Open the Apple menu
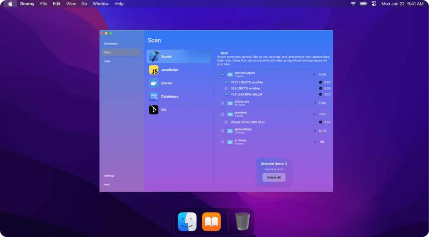The height and width of the screenshot is (237, 429). tap(10, 4)
